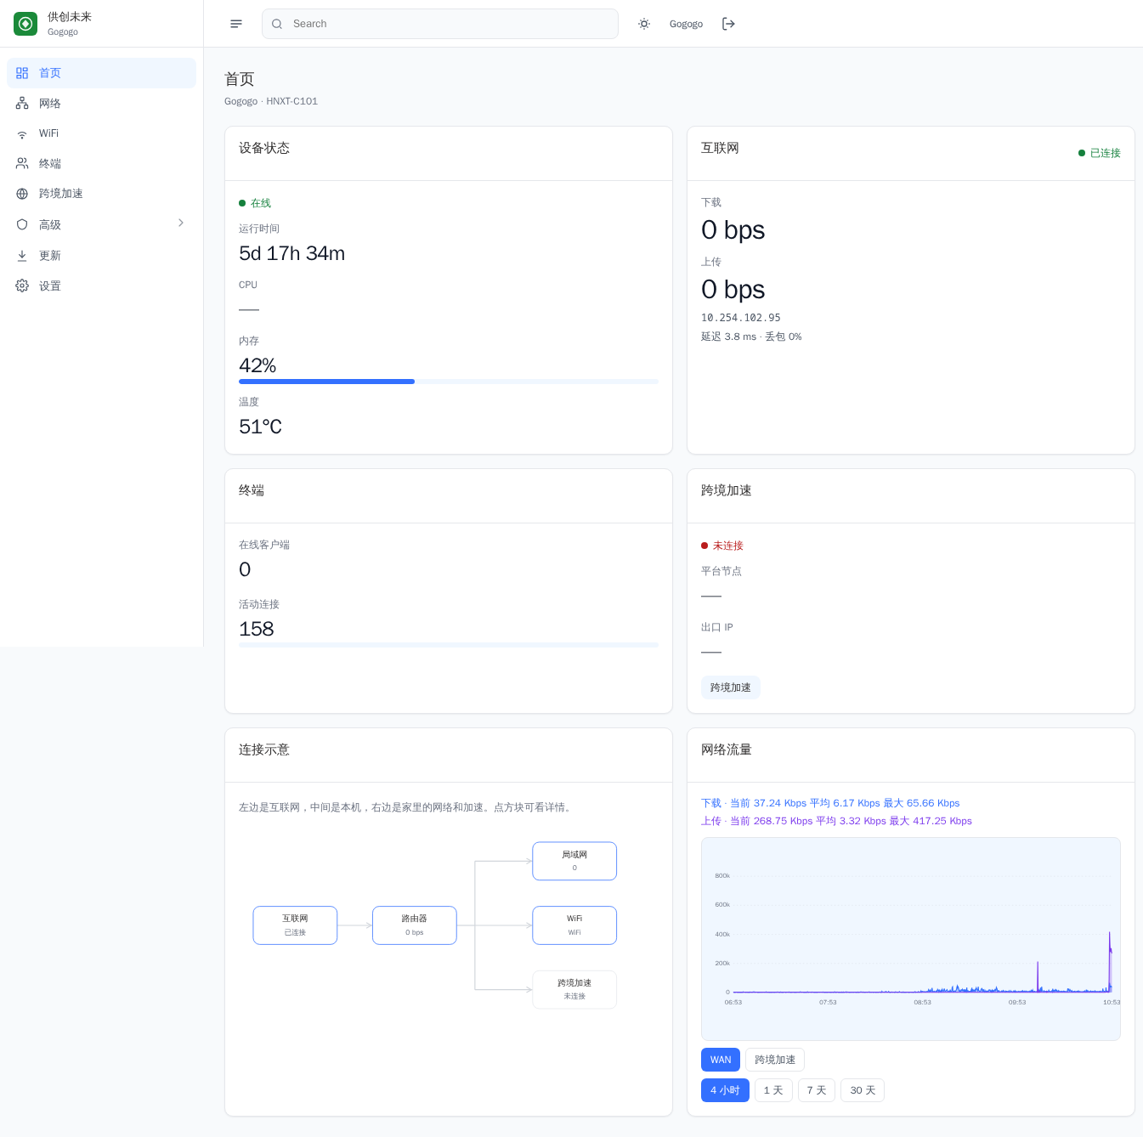Click the temperature value 51°C
This screenshot has height=1137, width=1143.
pyautogui.click(x=260, y=427)
